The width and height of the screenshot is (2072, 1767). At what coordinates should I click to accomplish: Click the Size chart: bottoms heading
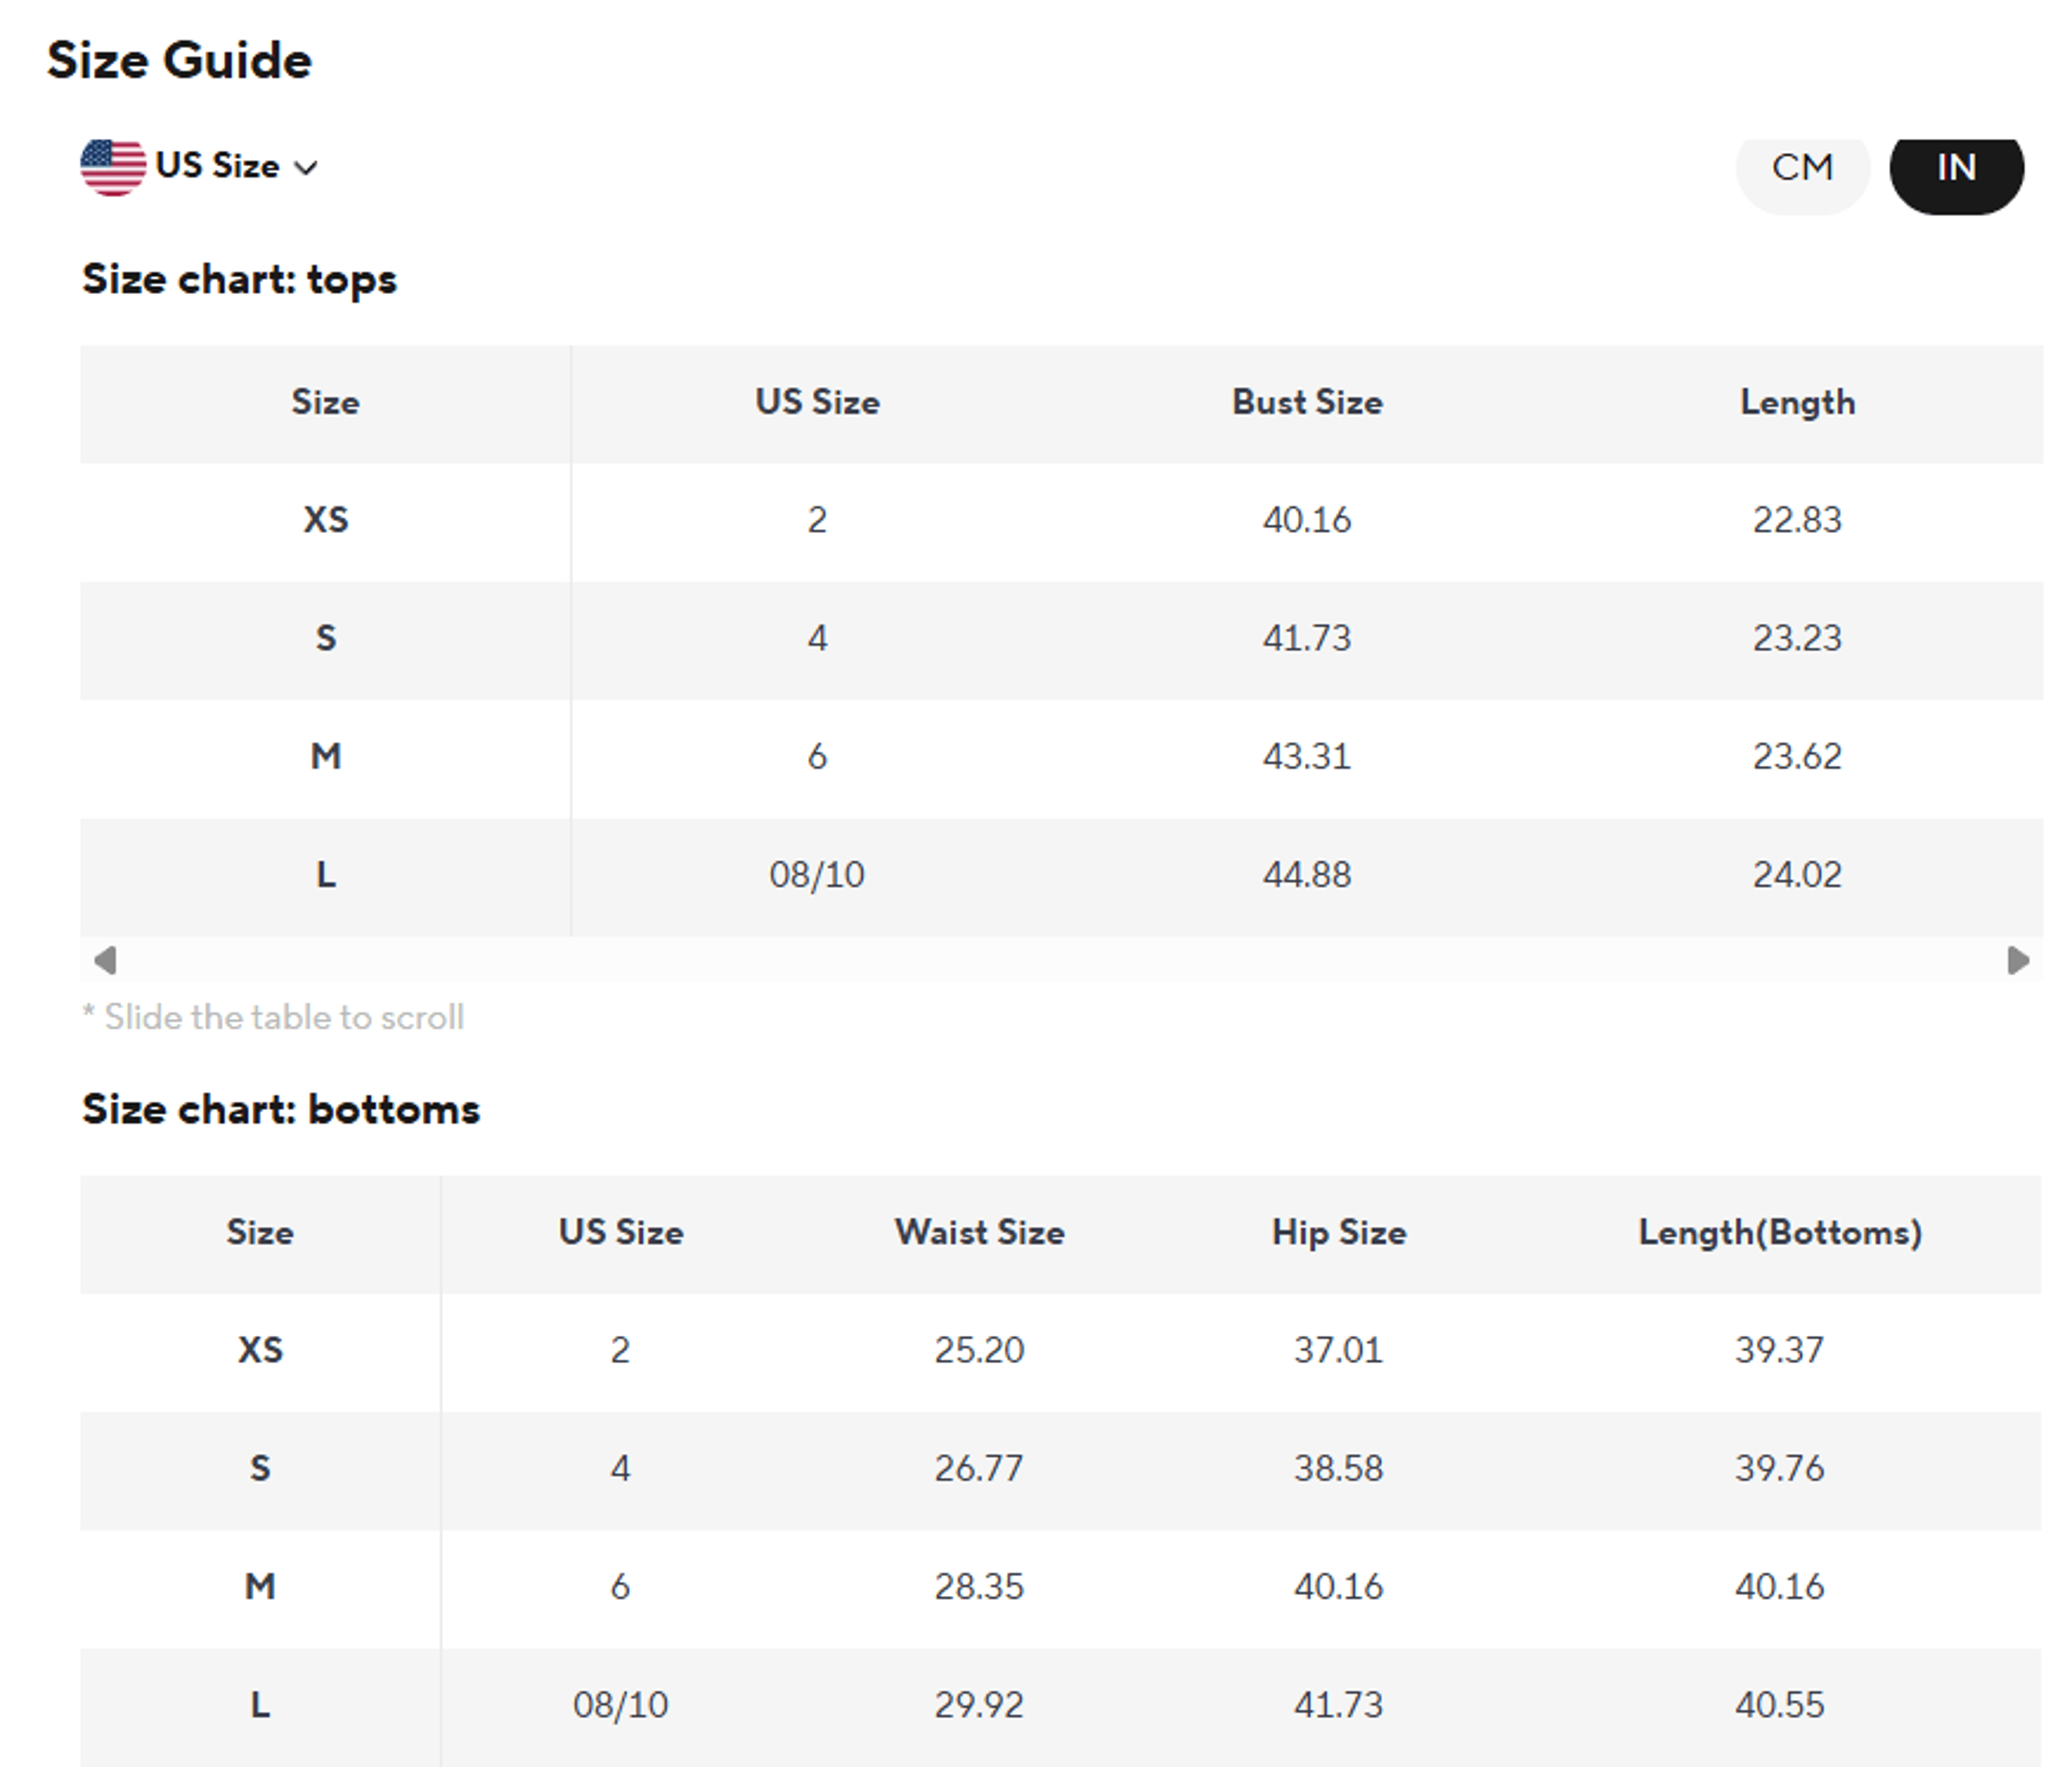[x=281, y=1109]
